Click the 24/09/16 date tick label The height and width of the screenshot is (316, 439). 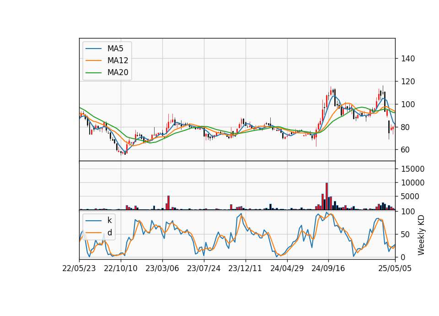[328, 268]
